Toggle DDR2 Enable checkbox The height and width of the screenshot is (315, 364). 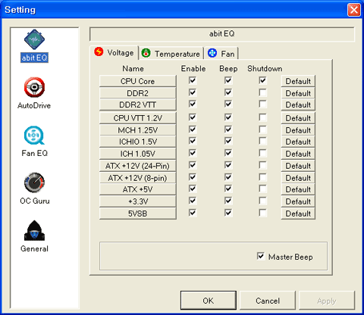[x=193, y=92]
